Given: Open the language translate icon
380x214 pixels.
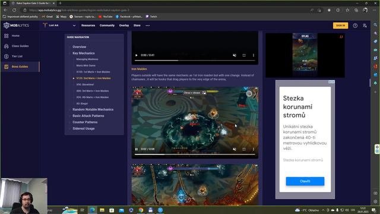Looking at the screenshot, I should [x=365, y=26].
